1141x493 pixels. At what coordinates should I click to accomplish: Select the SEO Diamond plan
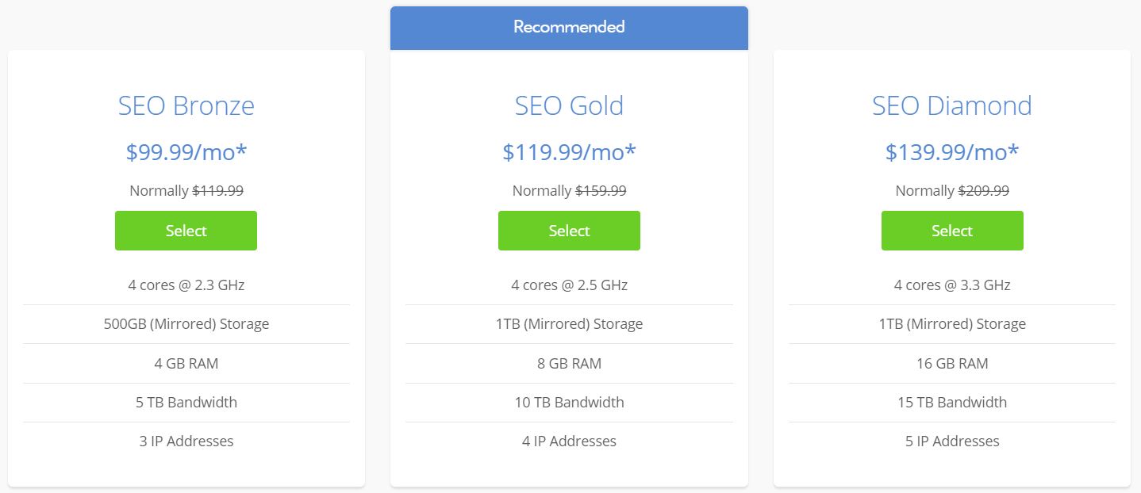pyautogui.click(x=952, y=231)
